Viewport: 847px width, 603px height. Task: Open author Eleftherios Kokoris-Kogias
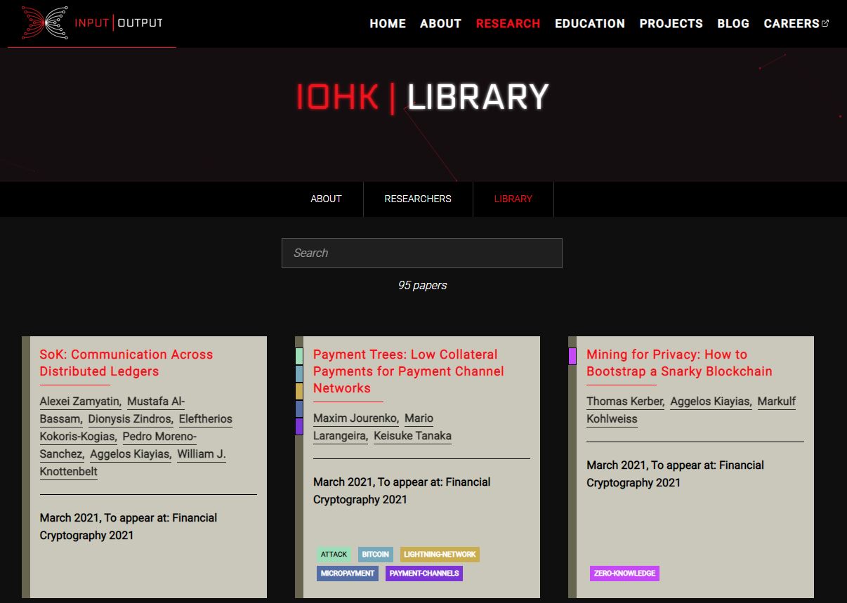tap(136, 428)
